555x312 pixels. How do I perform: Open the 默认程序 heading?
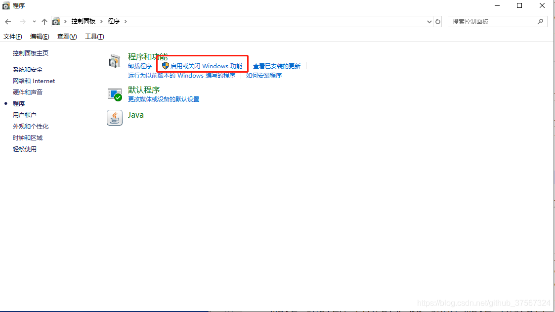(144, 89)
